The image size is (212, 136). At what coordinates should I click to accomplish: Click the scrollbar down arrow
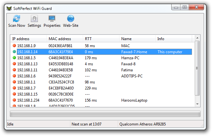point(197,104)
